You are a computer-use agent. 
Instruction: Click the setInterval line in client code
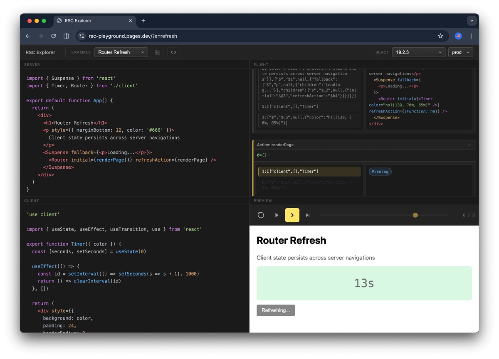(119, 274)
